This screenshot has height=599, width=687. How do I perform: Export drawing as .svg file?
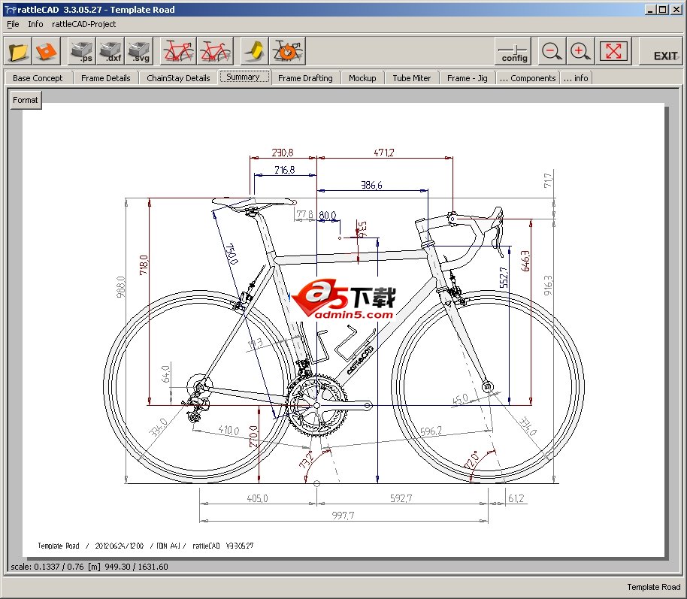(138, 52)
